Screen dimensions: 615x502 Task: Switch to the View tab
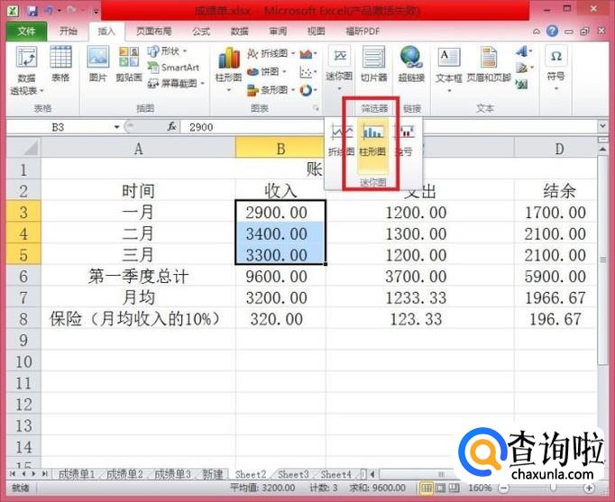316,32
